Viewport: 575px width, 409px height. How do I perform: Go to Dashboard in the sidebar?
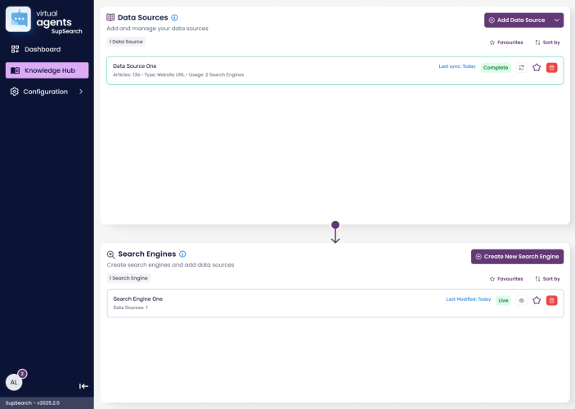(42, 49)
